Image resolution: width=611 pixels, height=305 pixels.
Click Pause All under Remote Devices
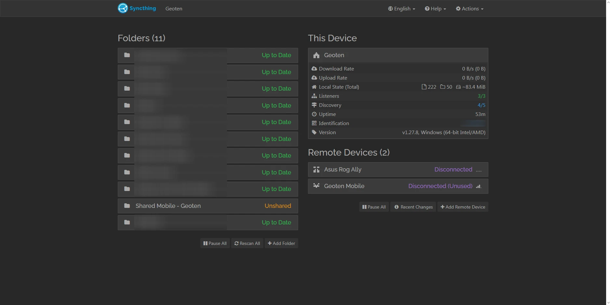click(x=374, y=207)
